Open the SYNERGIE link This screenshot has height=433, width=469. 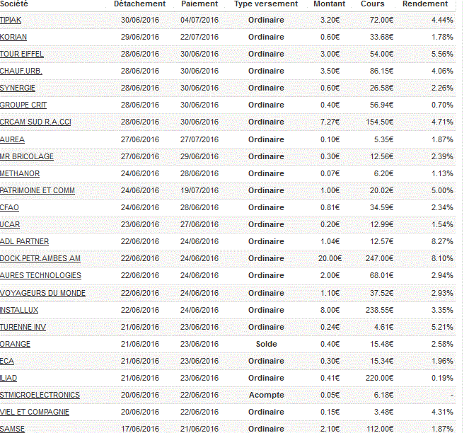tap(18, 88)
